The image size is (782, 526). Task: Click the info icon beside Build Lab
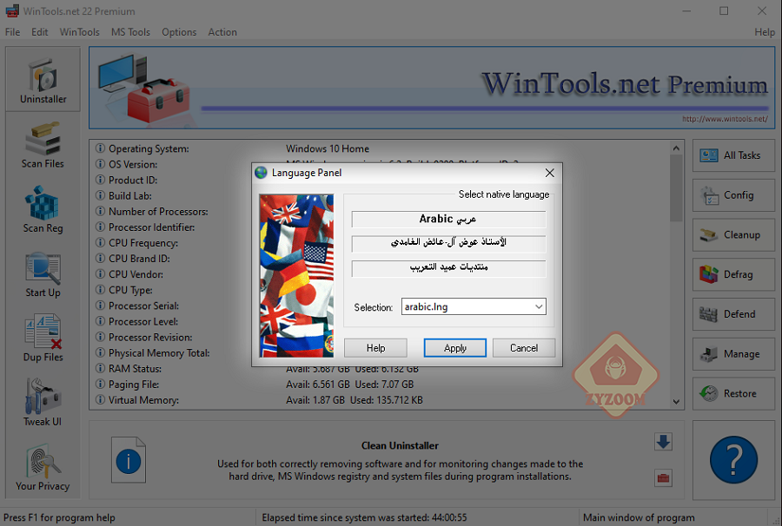point(100,195)
